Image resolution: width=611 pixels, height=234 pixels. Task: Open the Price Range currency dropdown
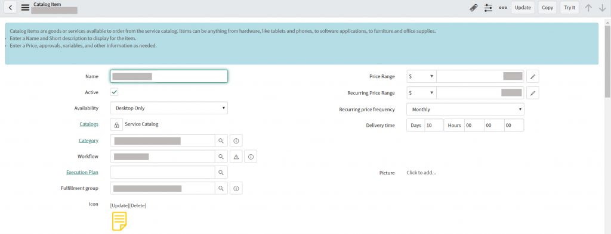click(422, 77)
